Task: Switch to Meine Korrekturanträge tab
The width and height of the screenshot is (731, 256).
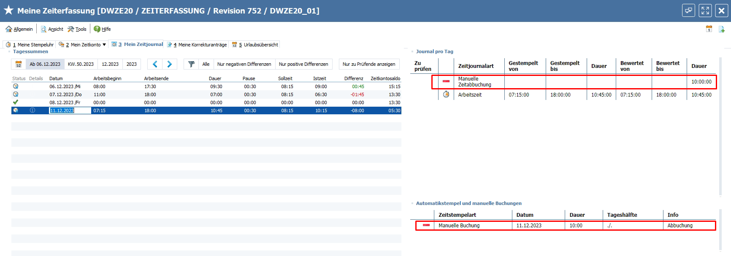Action: (x=198, y=45)
